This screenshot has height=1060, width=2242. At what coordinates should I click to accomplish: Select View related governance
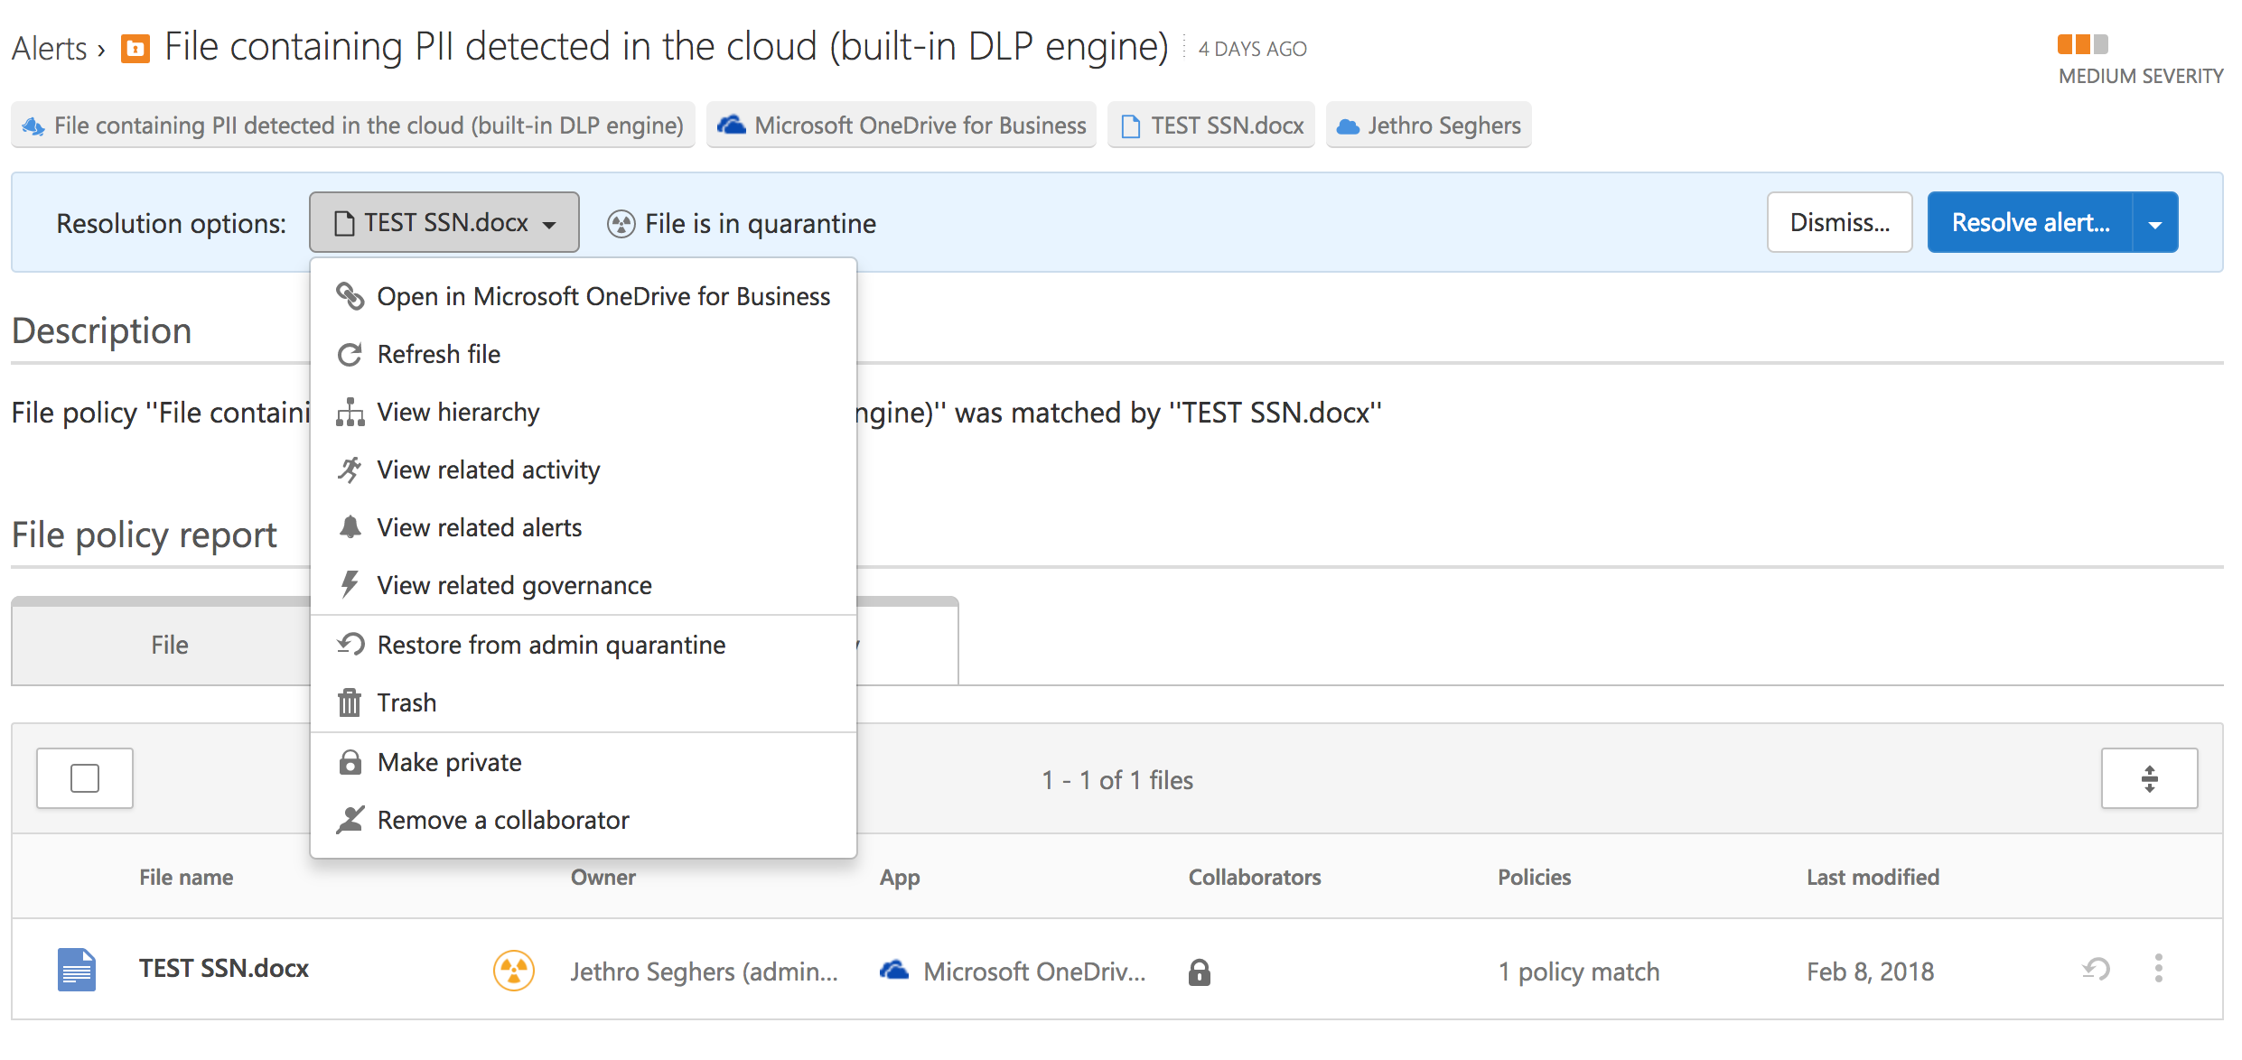pos(584,585)
